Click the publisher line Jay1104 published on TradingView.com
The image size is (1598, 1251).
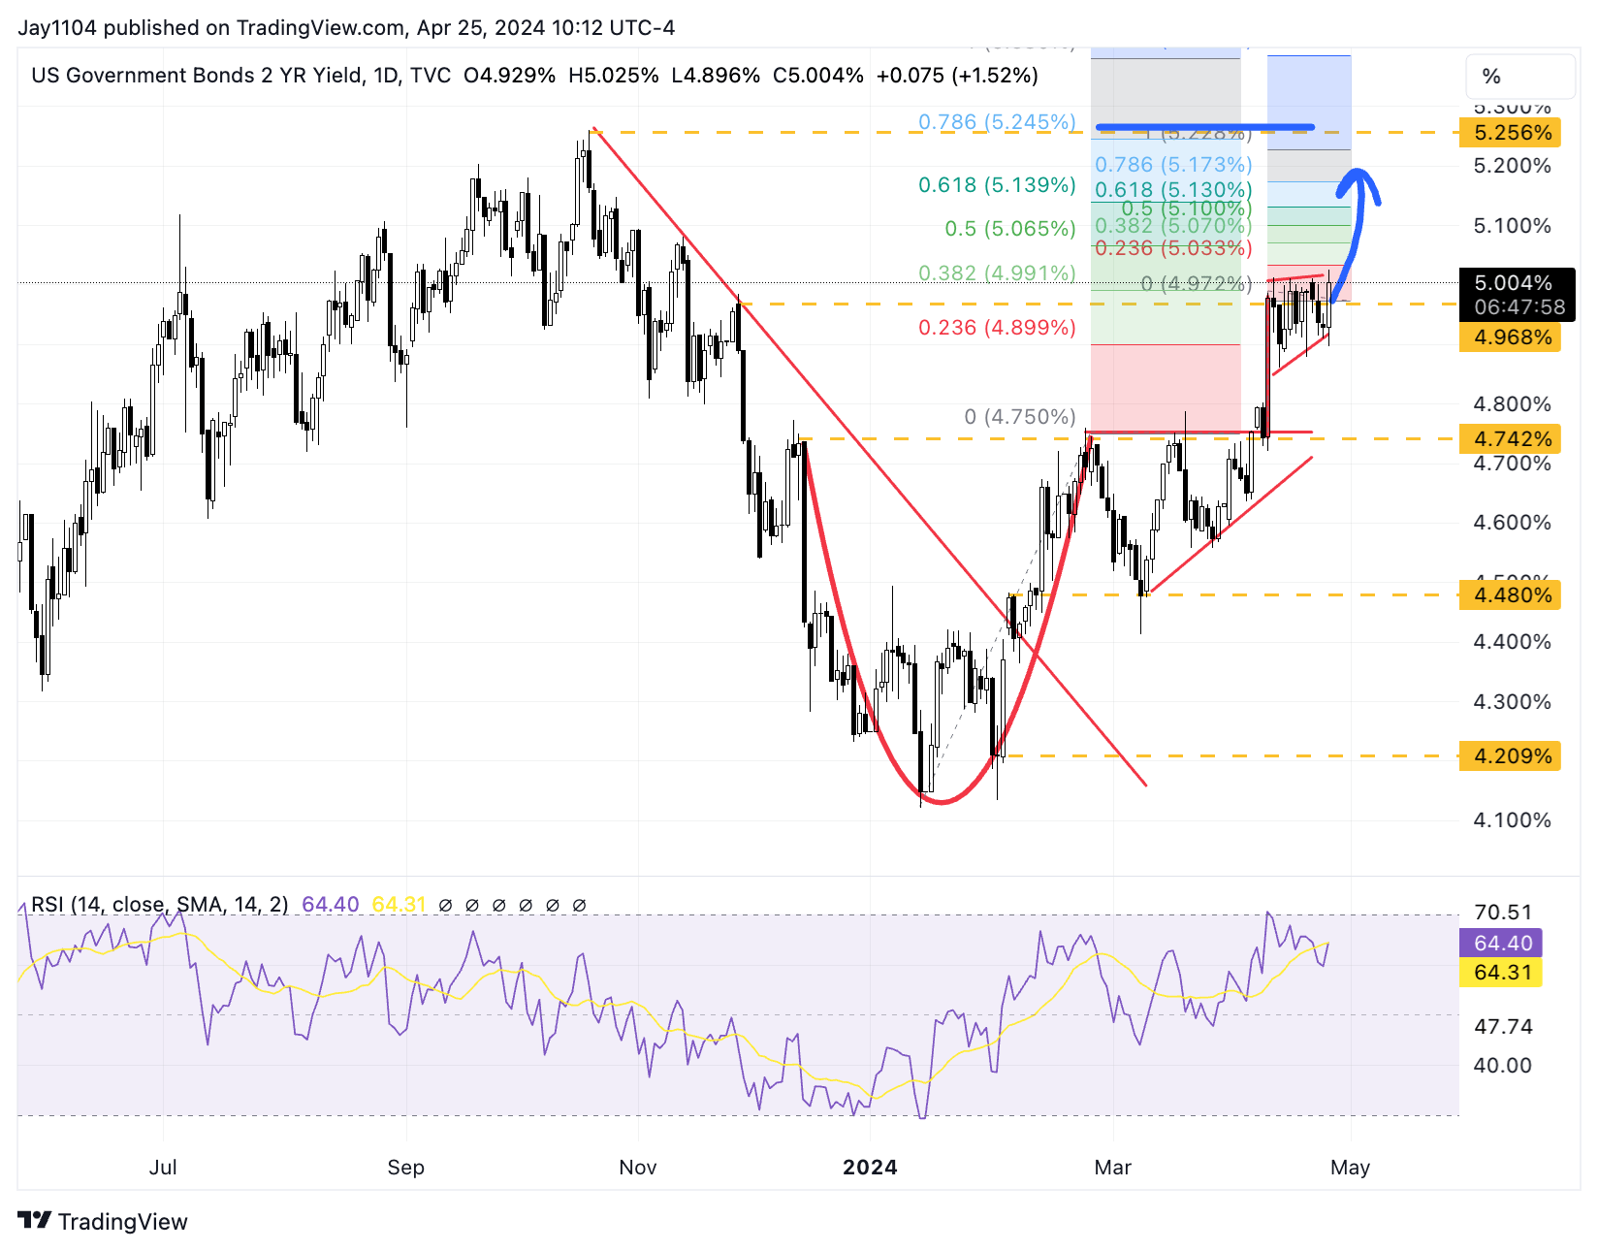coord(346,27)
